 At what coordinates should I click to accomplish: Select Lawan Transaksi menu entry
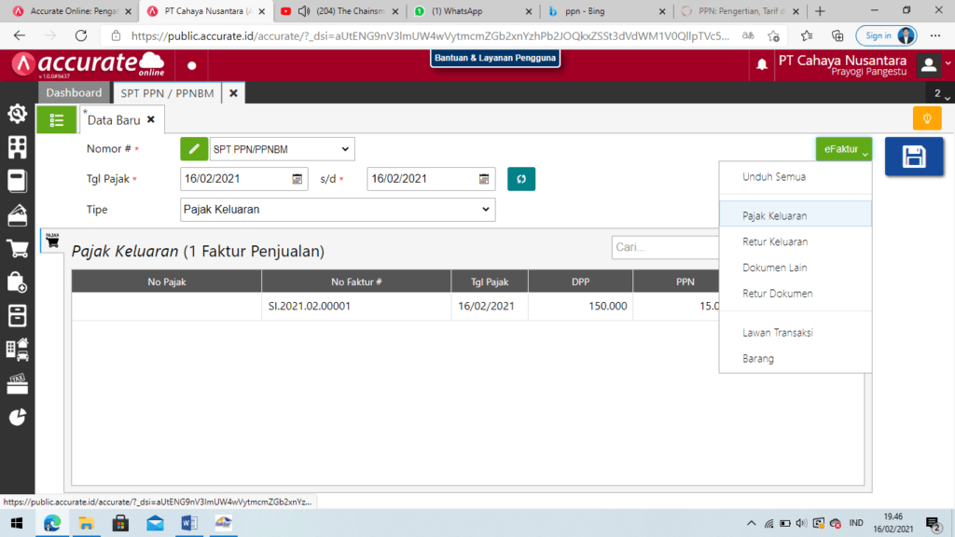click(x=778, y=333)
